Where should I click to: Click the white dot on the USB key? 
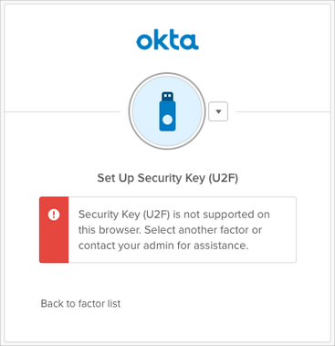[167, 120]
